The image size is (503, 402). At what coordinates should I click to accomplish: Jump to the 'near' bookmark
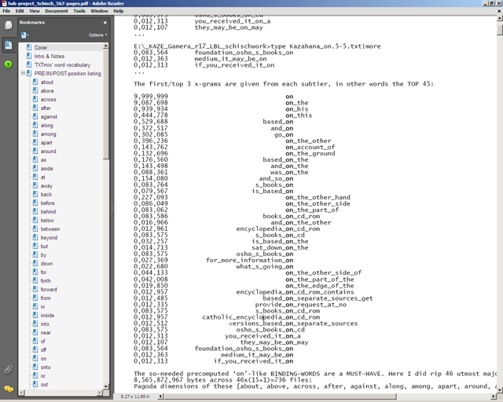[x=46, y=333]
